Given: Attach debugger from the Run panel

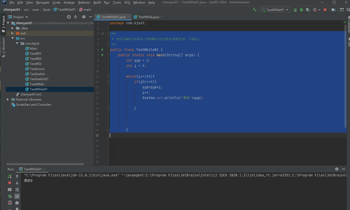Looking at the screenshot, I should pos(10,196).
